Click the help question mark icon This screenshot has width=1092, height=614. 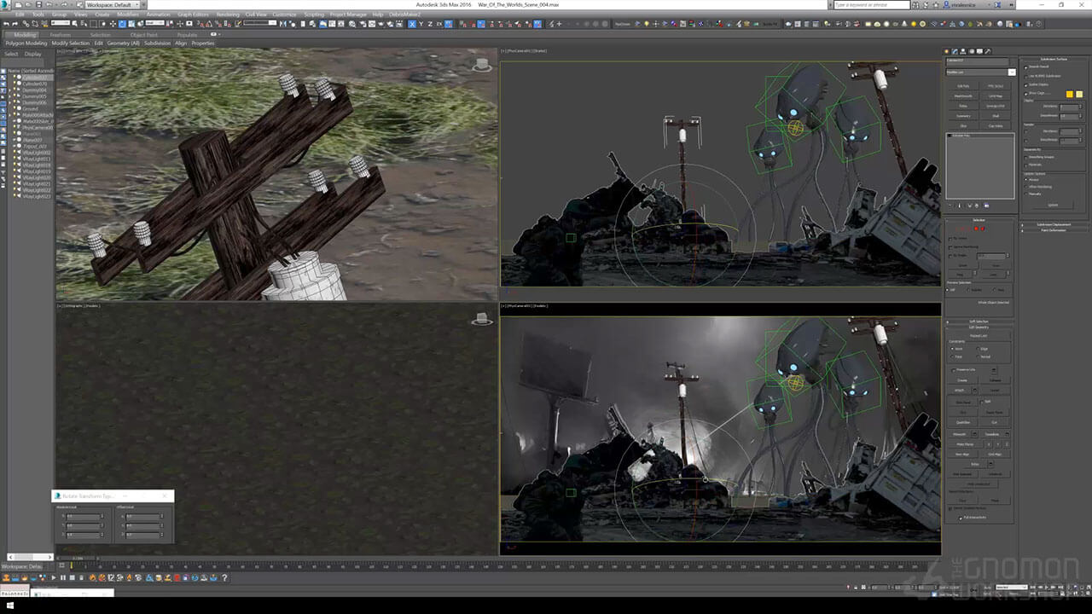(x=1010, y=4)
